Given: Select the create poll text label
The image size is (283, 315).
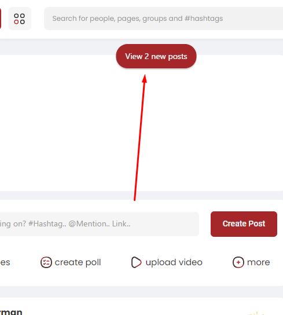Looking at the screenshot, I should (78, 262).
